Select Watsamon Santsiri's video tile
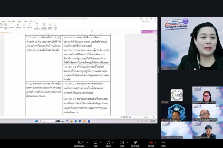Screen dimensions: 223x148 coord(192,43)
